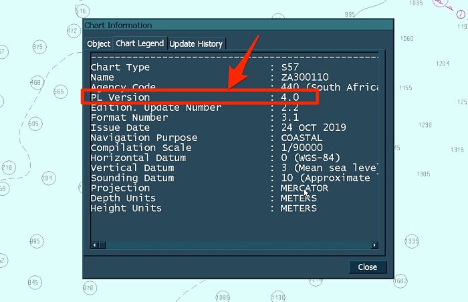Click the horizontal scrollbar right arrow
The width and height of the screenshot is (468, 302).
(375, 245)
